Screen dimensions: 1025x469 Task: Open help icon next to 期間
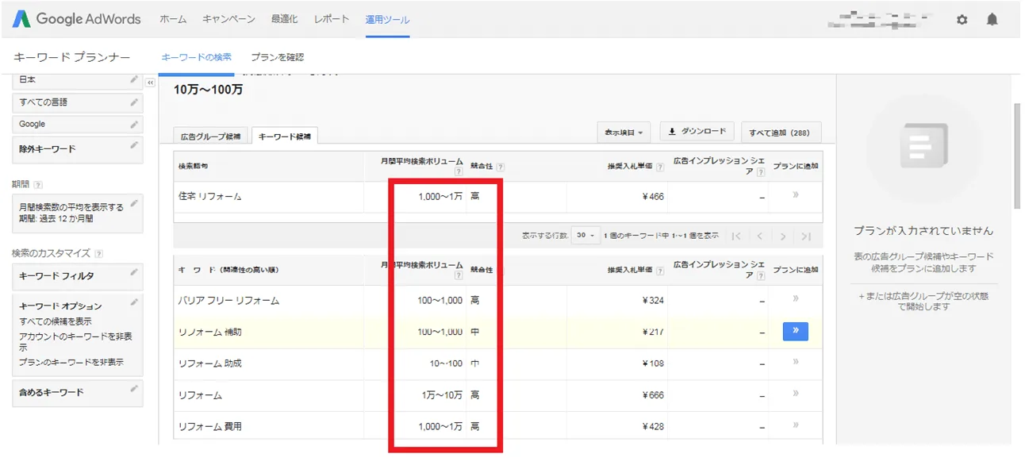tap(38, 185)
